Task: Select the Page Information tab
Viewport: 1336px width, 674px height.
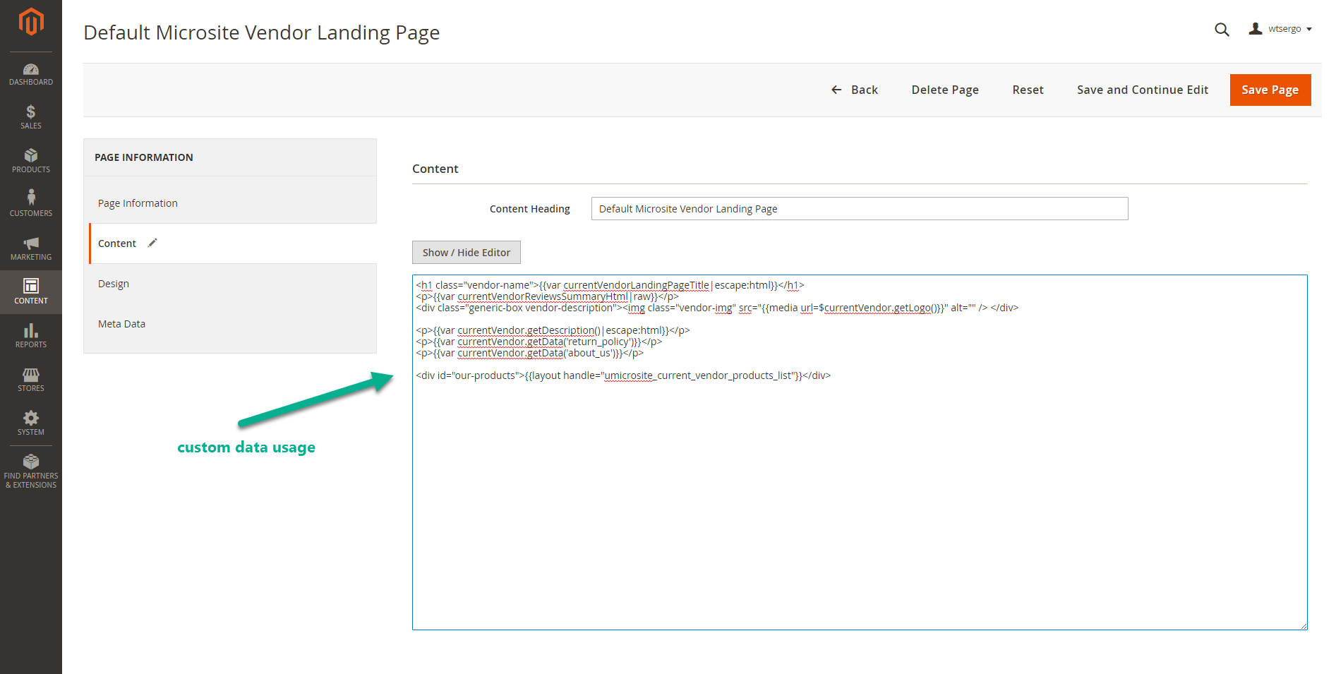Action: click(230, 203)
